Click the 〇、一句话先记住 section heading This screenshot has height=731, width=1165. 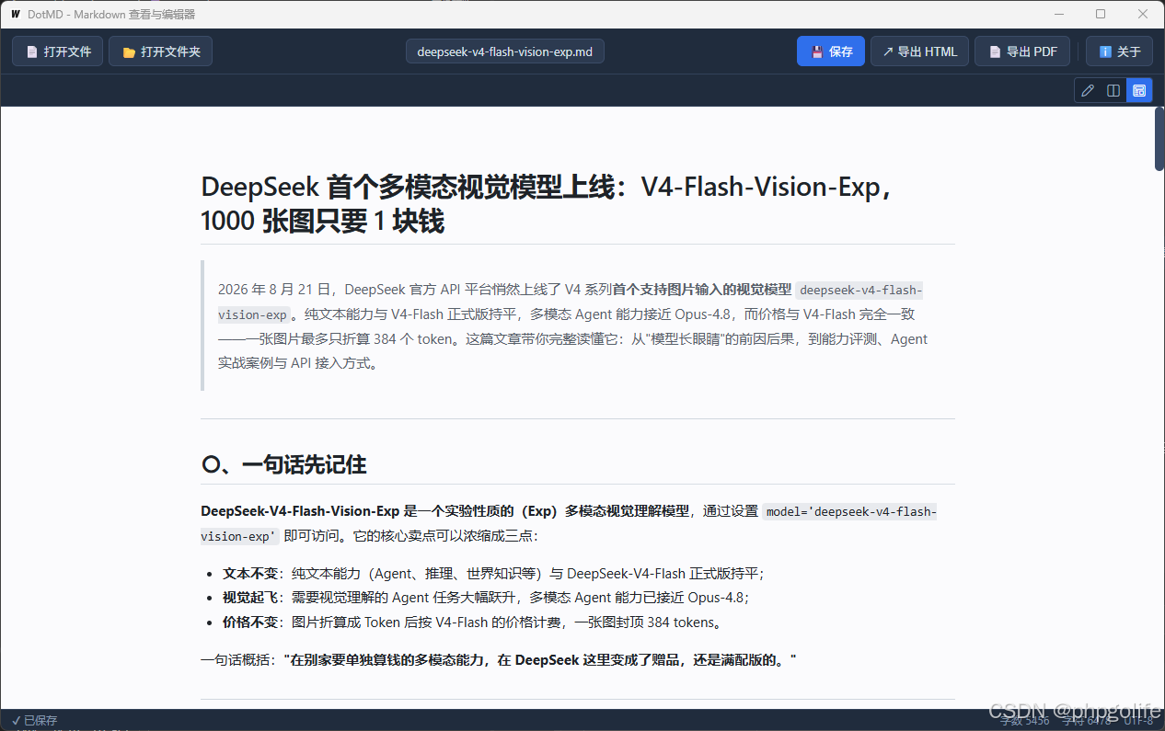pyautogui.click(x=283, y=464)
